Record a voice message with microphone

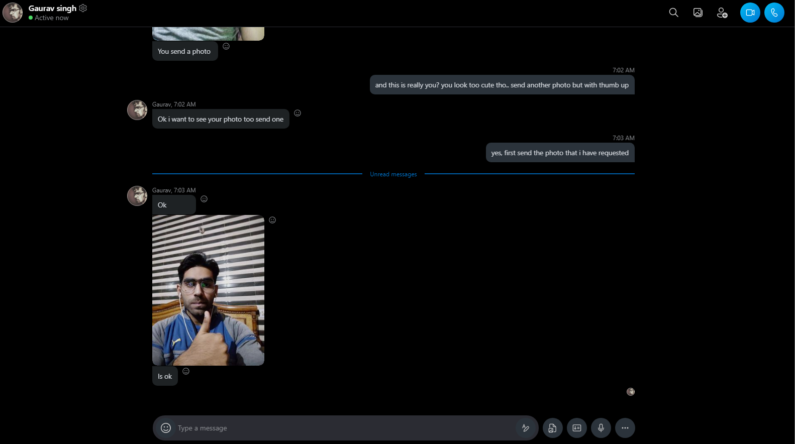click(x=601, y=428)
